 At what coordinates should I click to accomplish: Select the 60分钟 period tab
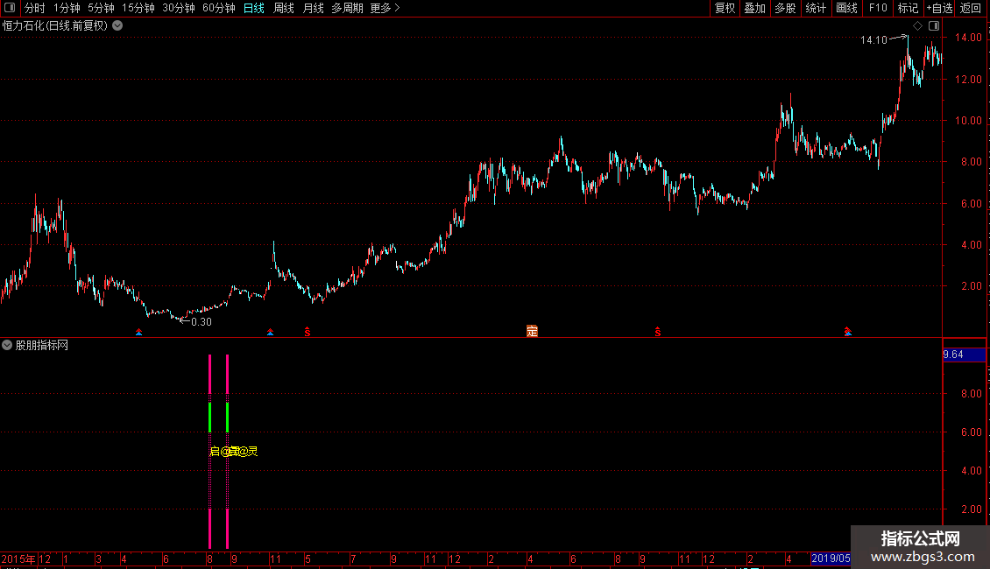tap(219, 8)
